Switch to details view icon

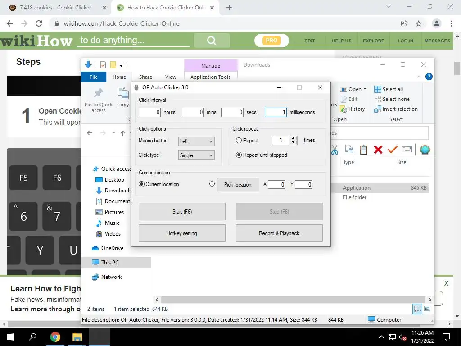[417, 309]
